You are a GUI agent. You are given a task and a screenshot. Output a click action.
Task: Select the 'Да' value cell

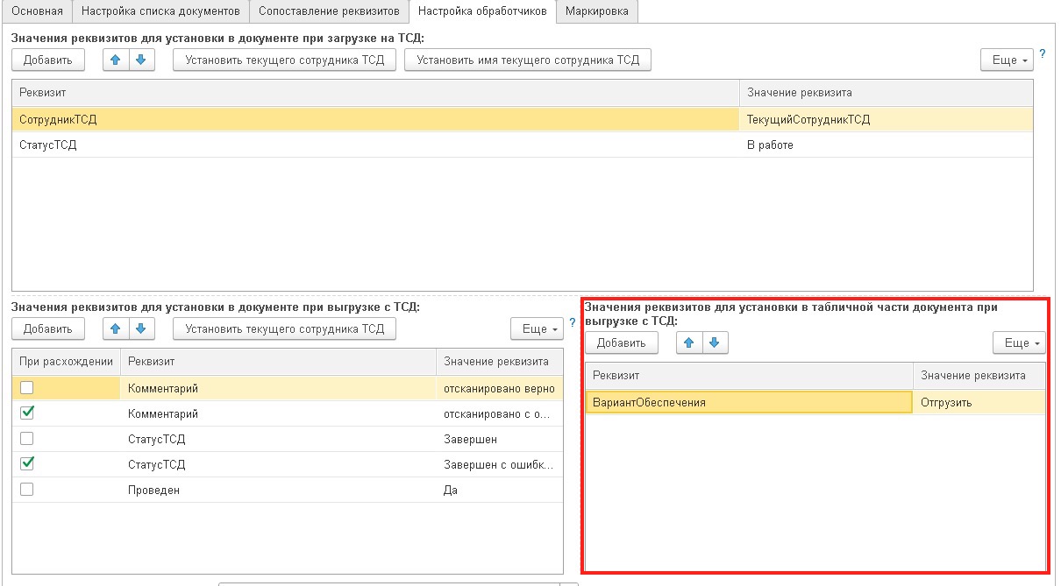(x=499, y=491)
